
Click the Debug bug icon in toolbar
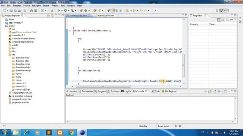click(x=59, y=11)
